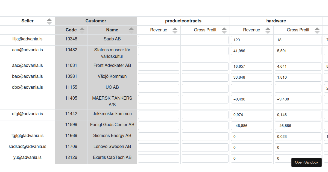
Task: Edit hardware gross profit for Lenovo Sweden AB
Action: tap(298, 147)
